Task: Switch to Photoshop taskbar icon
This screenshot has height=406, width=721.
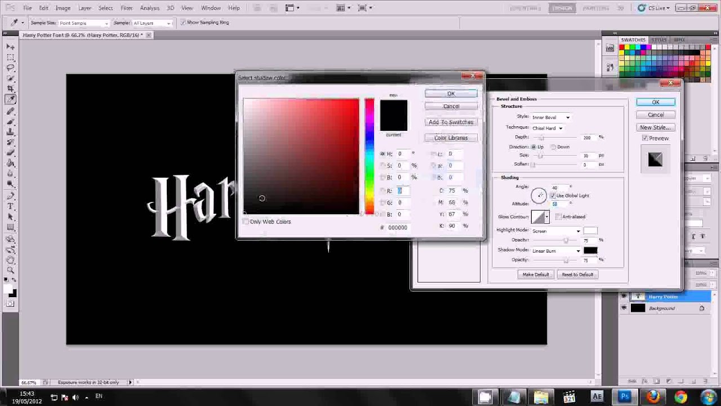Action: pos(625,396)
